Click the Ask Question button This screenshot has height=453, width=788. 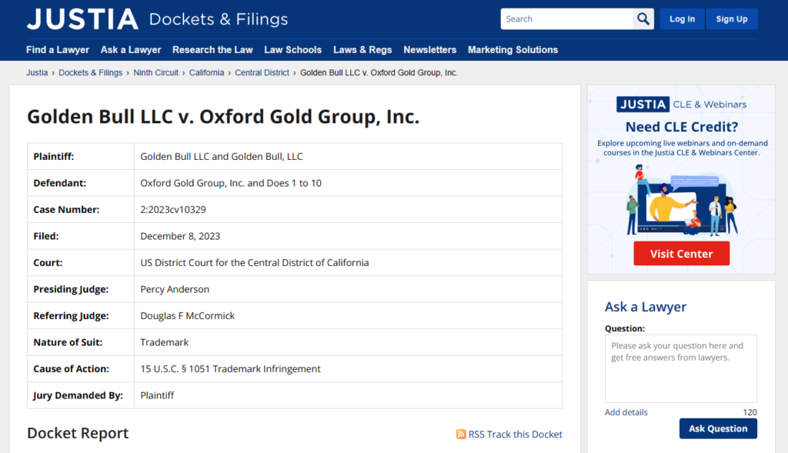click(718, 428)
